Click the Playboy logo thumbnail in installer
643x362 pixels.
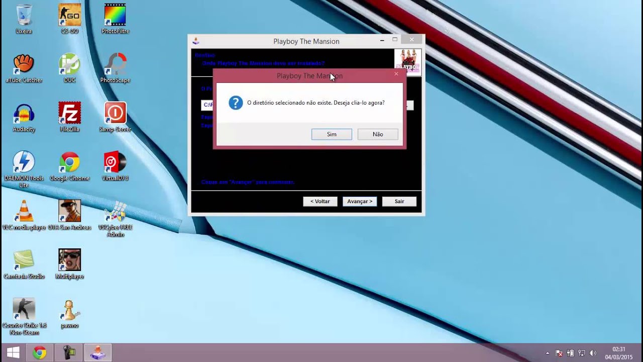407,62
